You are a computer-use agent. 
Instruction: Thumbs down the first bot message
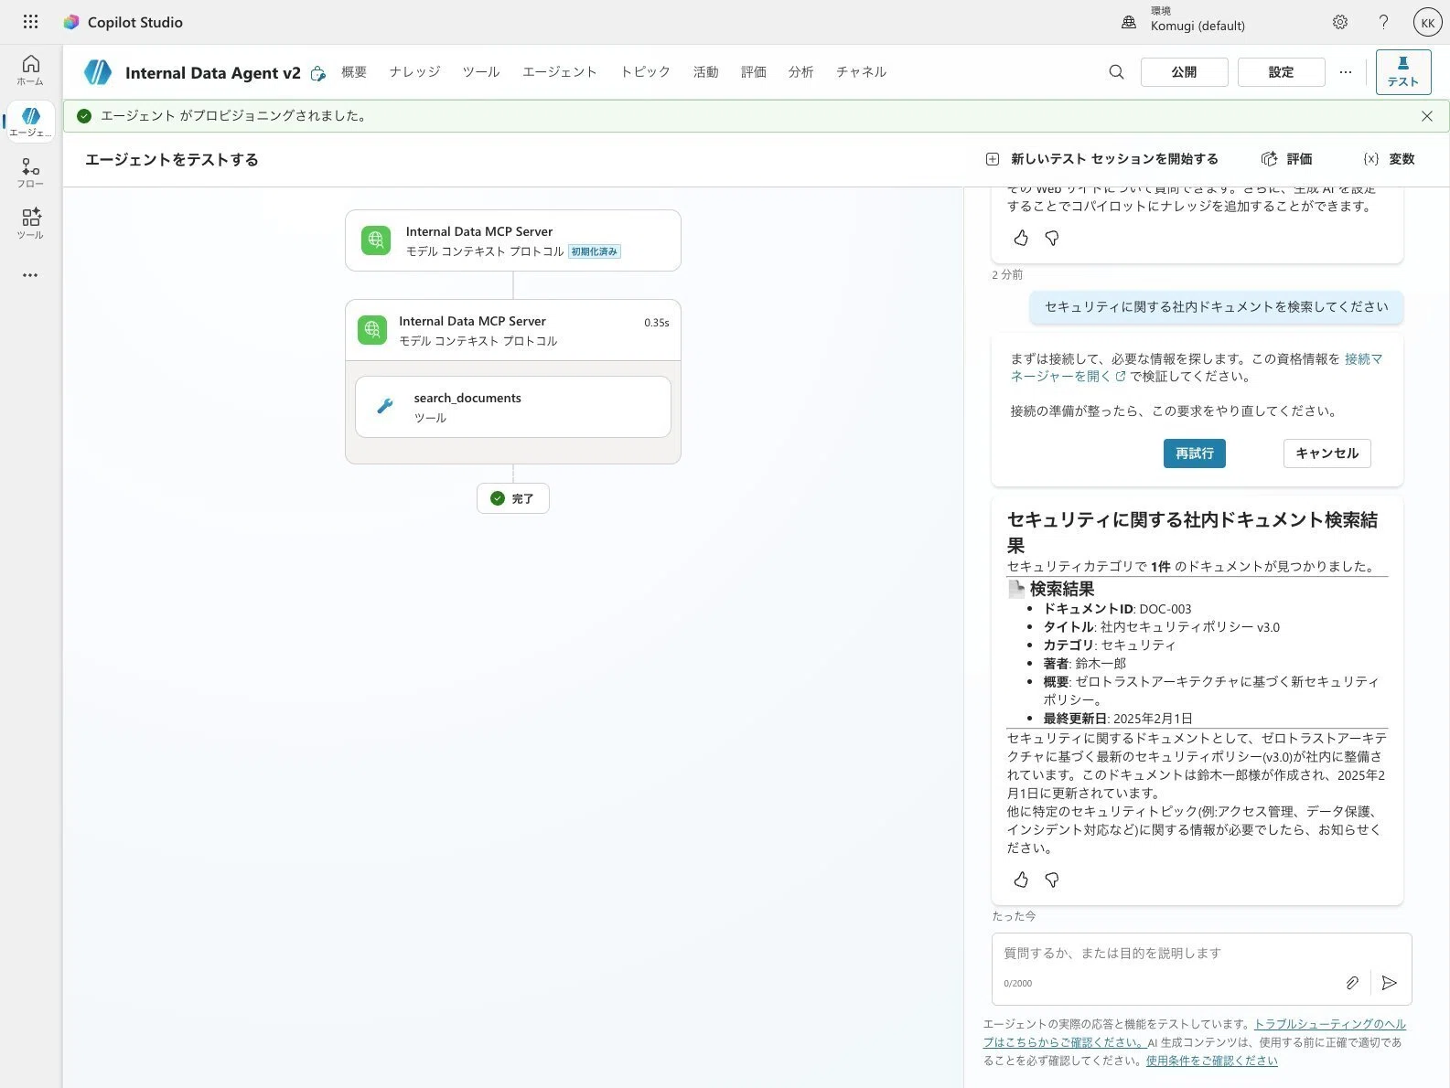[x=1052, y=238]
